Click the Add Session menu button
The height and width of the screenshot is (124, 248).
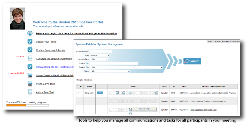[226, 41]
